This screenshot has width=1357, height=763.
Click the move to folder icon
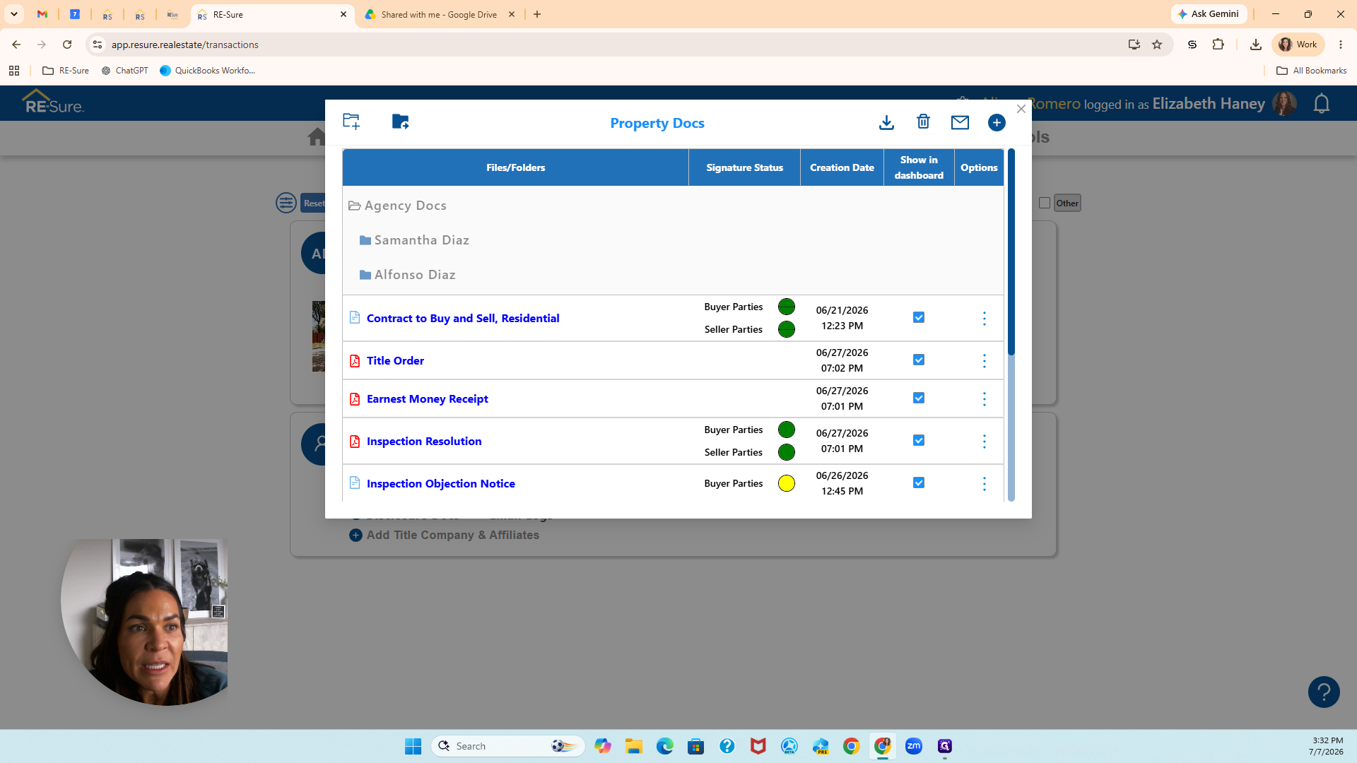point(401,122)
